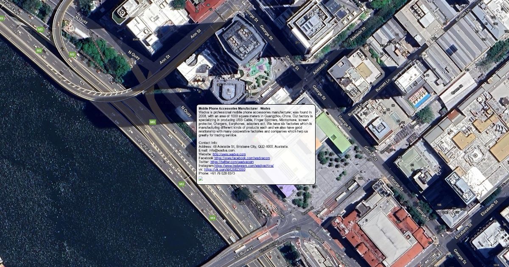Click the M3 shield beside Pacific Mwy label

coord(152,122)
